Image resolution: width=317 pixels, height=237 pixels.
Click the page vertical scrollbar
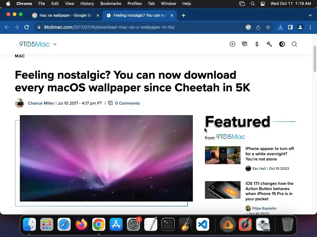tap(315, 59)
